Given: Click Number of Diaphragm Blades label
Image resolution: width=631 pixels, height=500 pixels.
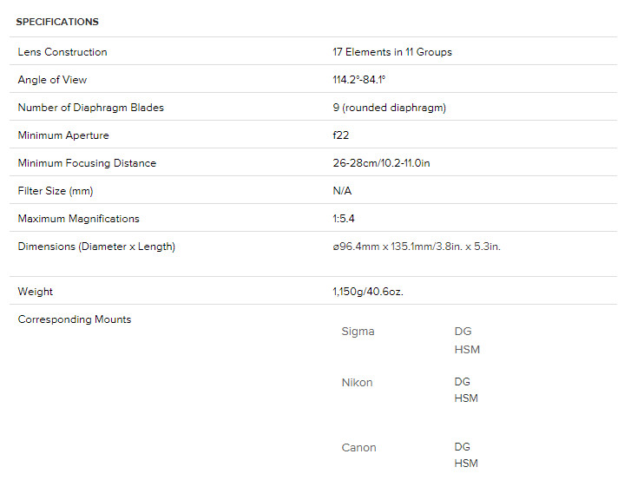Looking at the screenshot, I should 90,108.
